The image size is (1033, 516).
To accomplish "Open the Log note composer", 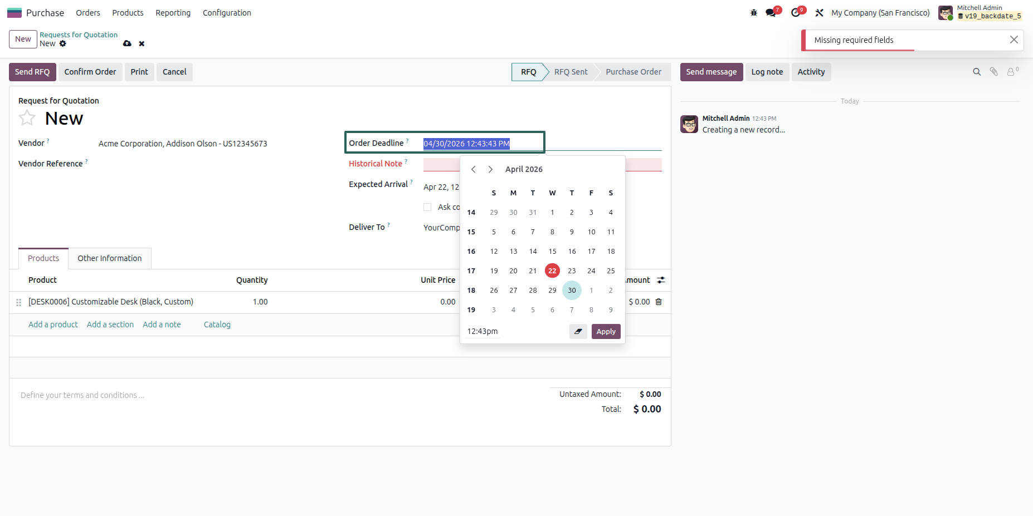I will pos(767,72).
